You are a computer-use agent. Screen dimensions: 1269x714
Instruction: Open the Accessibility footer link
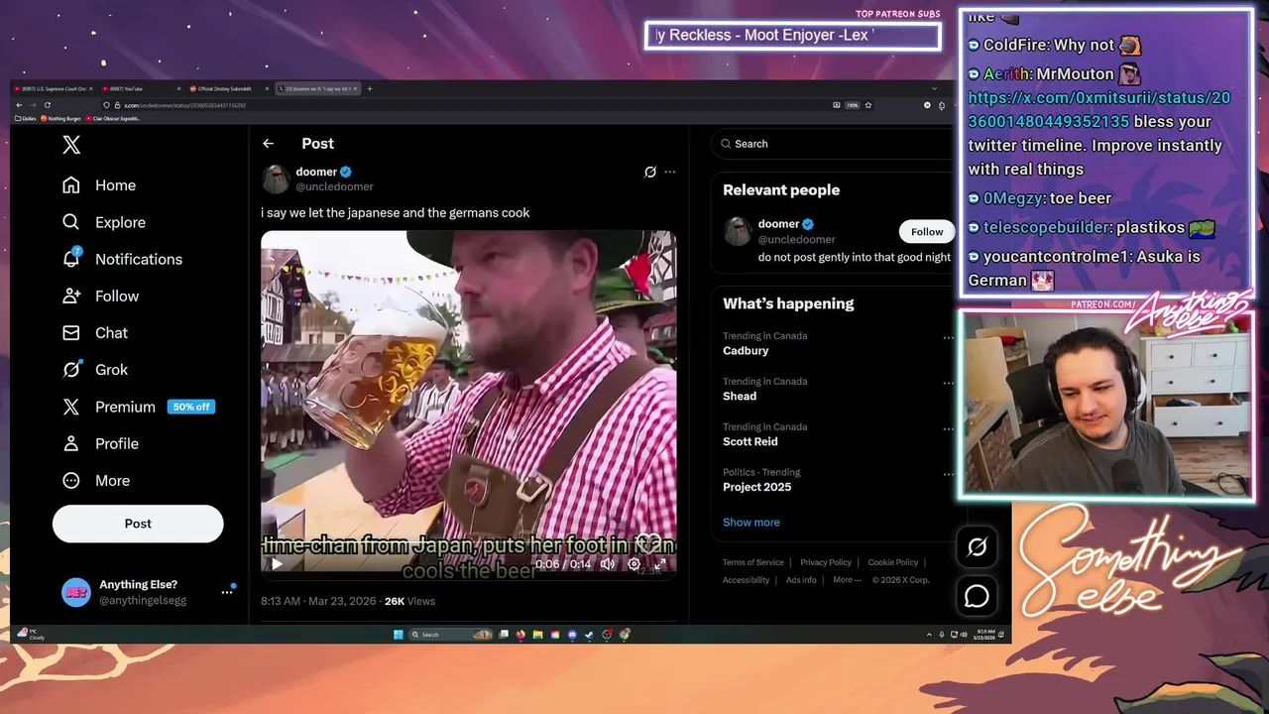(746, 580)
